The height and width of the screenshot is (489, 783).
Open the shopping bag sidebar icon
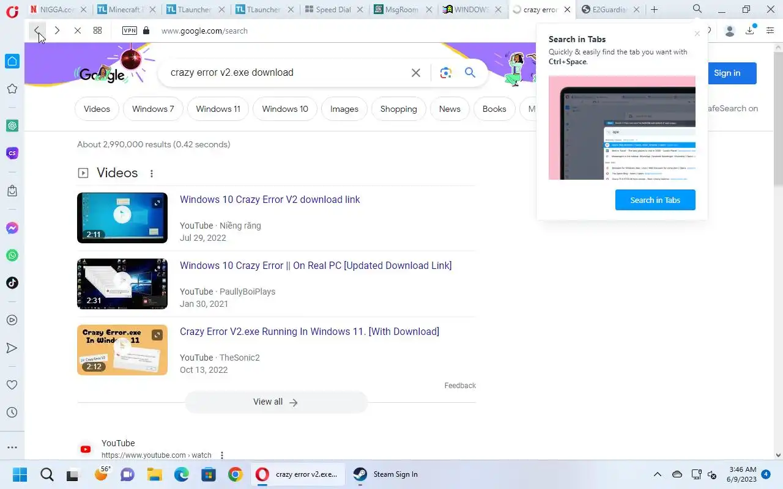click(12, 191)
